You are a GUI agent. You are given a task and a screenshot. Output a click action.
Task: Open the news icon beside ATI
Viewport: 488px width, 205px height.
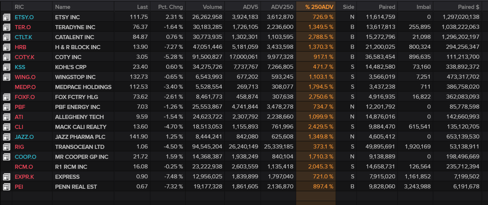click(6, 117)
